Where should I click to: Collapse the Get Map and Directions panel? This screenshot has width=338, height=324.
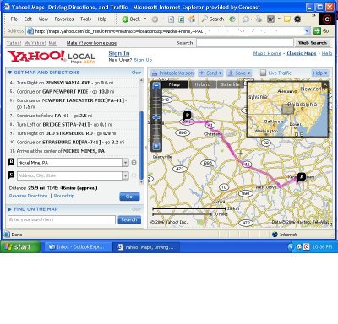[x=10, y=73]
